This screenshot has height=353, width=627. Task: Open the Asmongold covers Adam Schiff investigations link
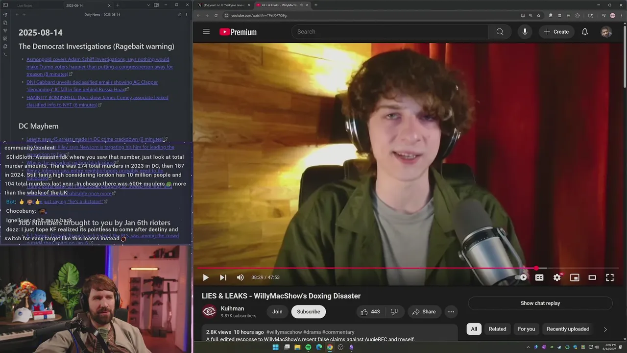pos(99,67)
